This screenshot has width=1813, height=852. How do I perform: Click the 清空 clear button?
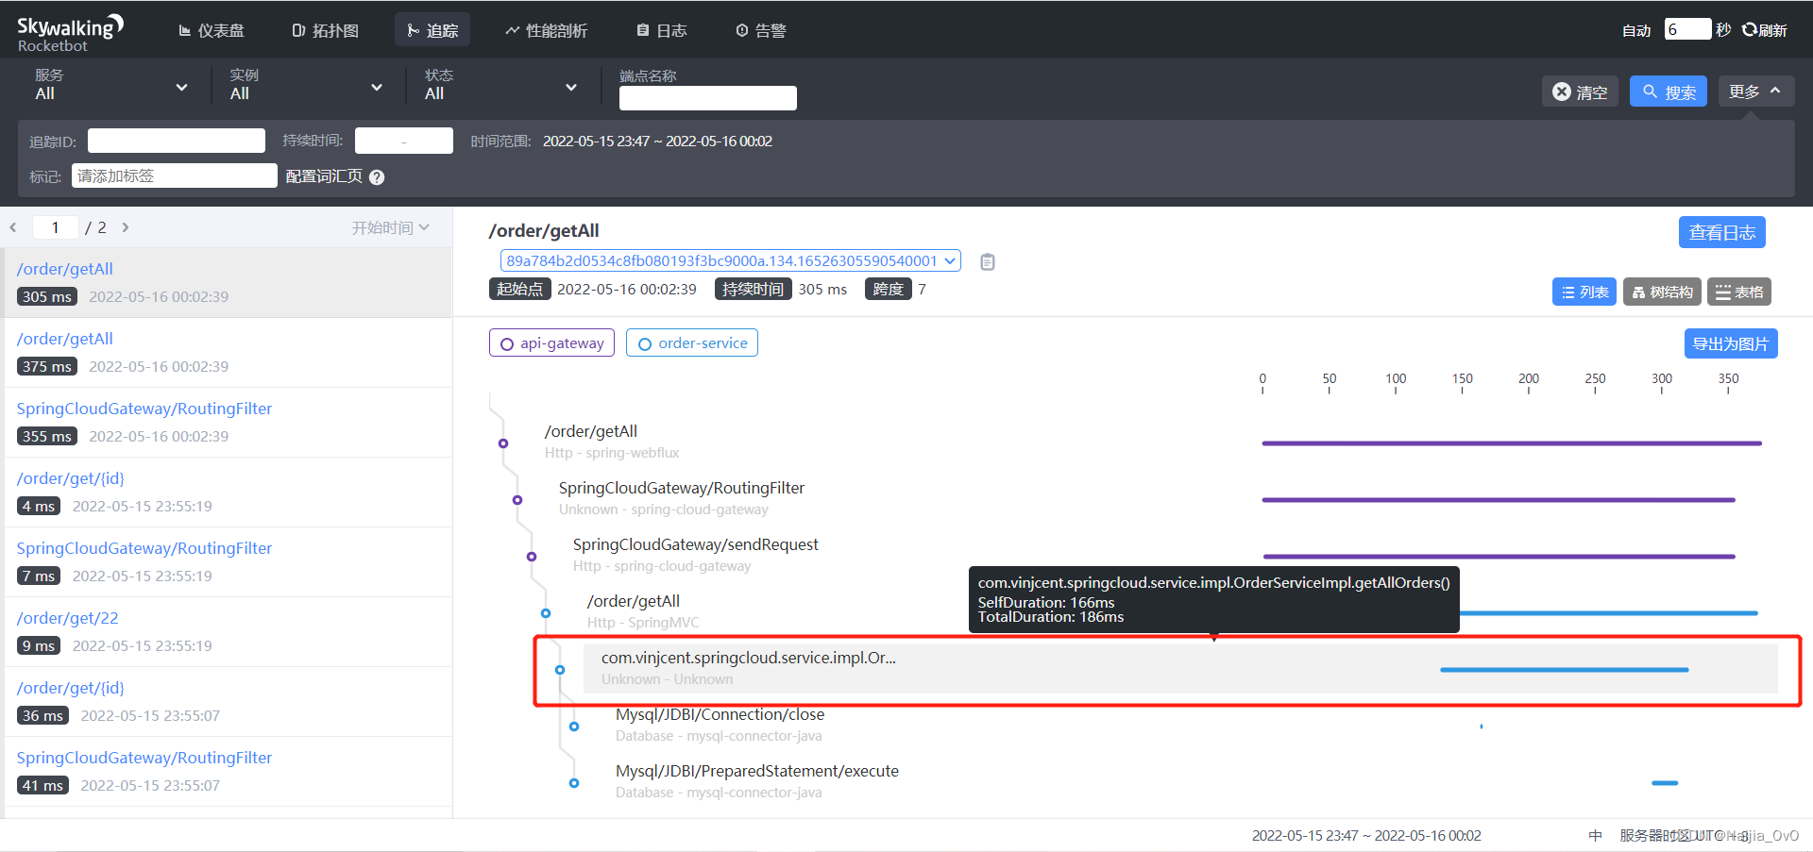(1580, 92)
